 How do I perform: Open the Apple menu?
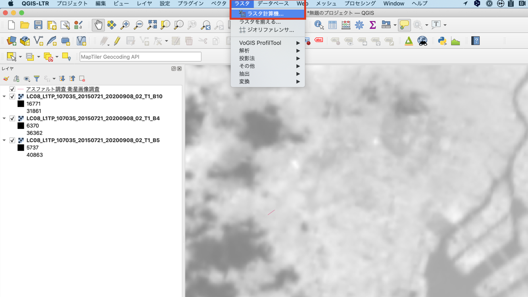[x=11, y=4]
